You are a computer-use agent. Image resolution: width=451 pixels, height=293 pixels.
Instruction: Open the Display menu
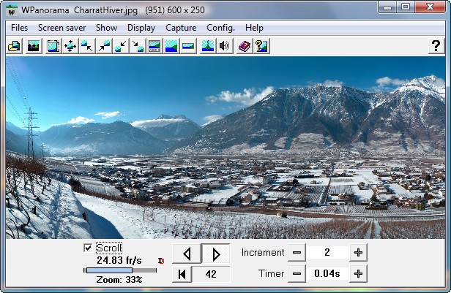click(x=141, y=28)
